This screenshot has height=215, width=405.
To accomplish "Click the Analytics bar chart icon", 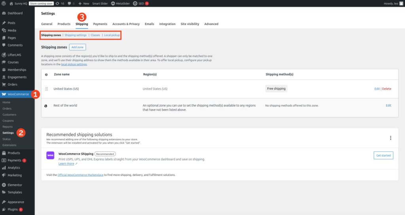I will [x=4, y=168].
